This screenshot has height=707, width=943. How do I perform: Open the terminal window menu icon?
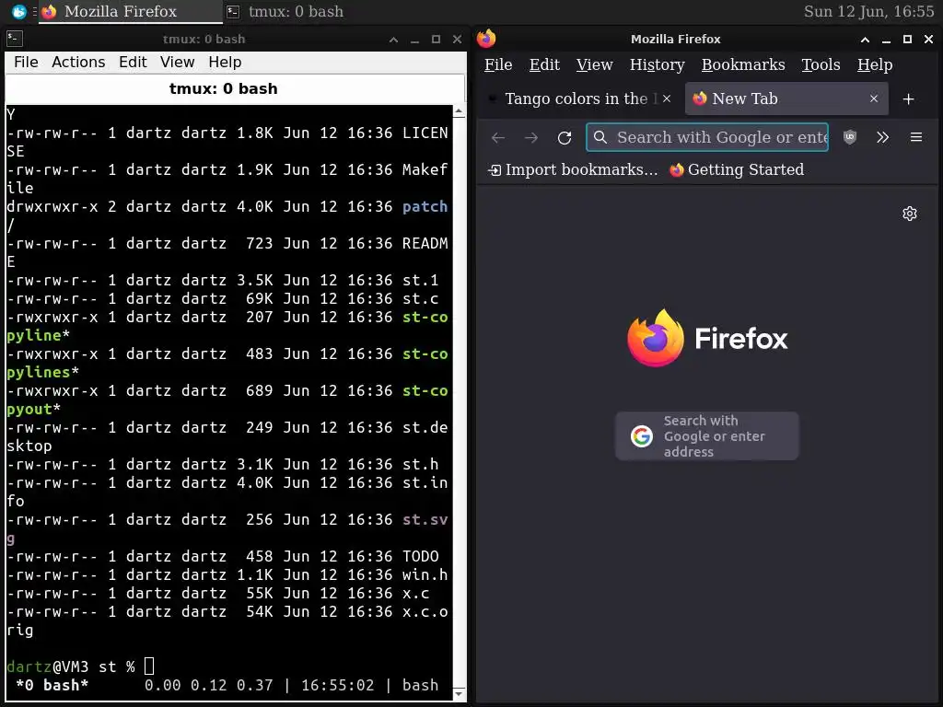tap(15, 39)
